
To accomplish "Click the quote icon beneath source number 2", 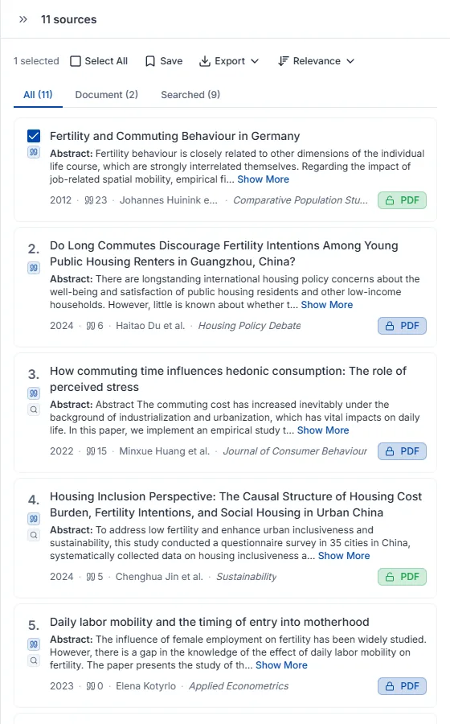I will pyautogui.click(x=34, y=268).
